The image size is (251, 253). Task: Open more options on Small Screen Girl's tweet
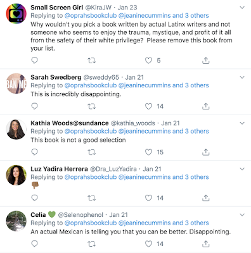click(242, 8)
